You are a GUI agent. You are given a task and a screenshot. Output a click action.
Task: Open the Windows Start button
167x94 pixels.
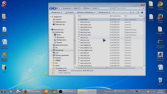pyautogui.click(x=3, y=92)
